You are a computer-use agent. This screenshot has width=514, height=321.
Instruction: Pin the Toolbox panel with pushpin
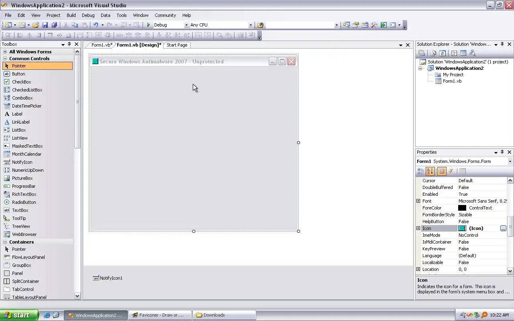click(x=69, y=44)
